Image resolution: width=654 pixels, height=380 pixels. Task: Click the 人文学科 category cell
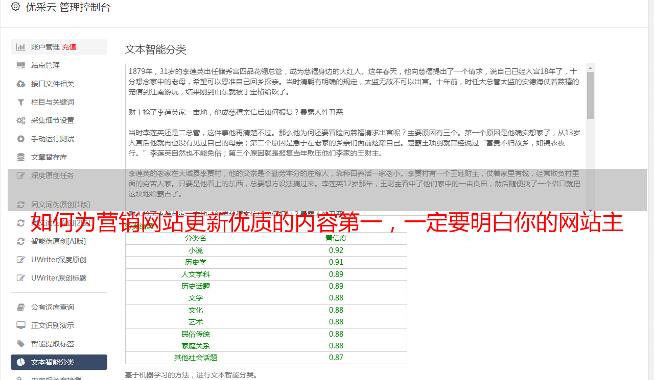point(196,274)
